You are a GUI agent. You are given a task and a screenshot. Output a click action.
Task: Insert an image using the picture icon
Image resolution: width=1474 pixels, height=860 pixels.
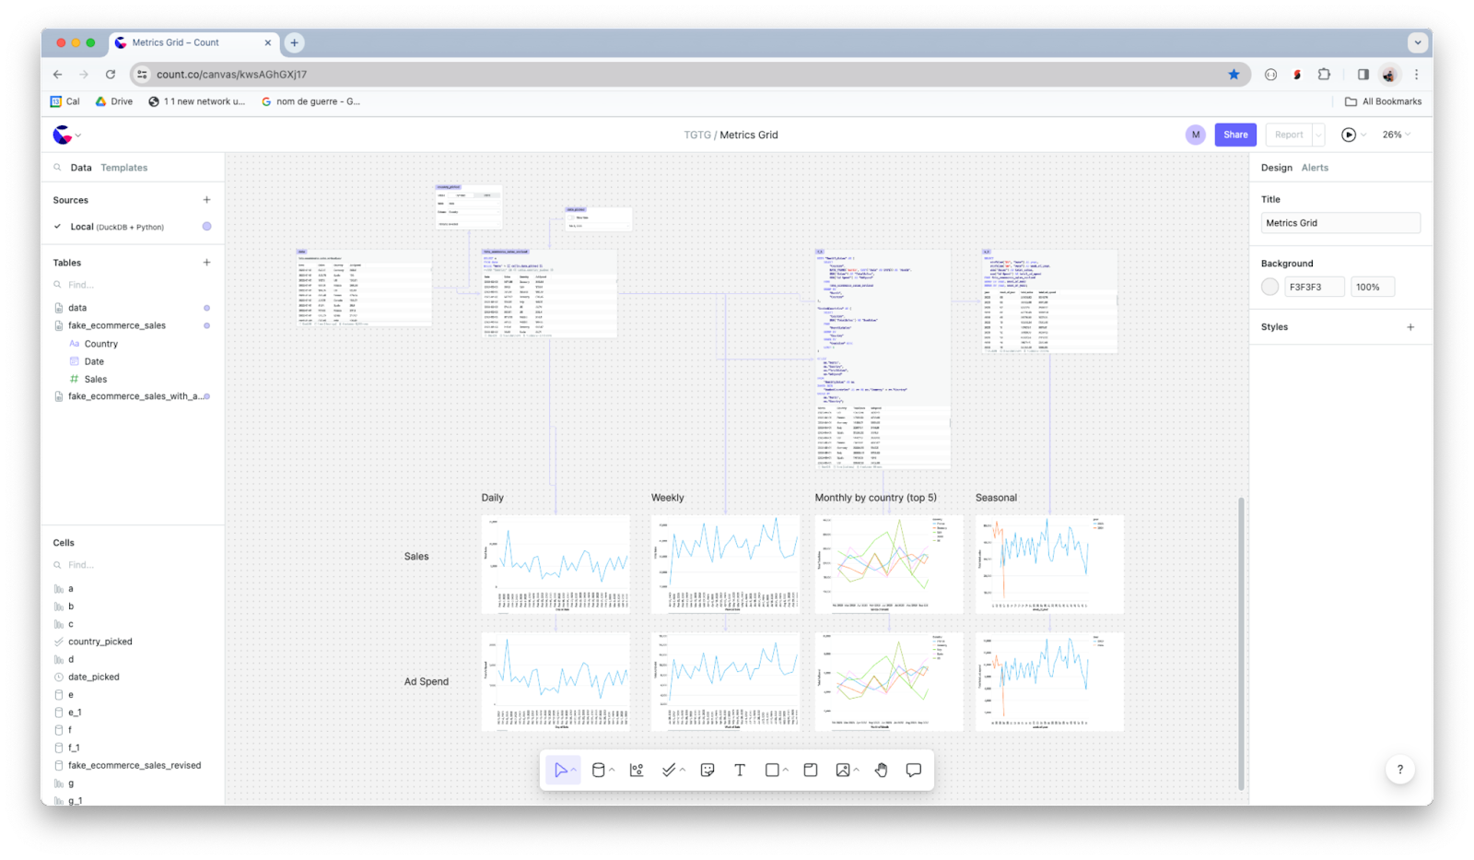(843, 771)
